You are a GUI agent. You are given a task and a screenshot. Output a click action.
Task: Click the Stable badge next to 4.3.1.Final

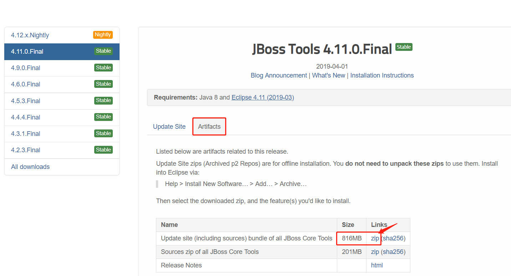click(103, 133)
